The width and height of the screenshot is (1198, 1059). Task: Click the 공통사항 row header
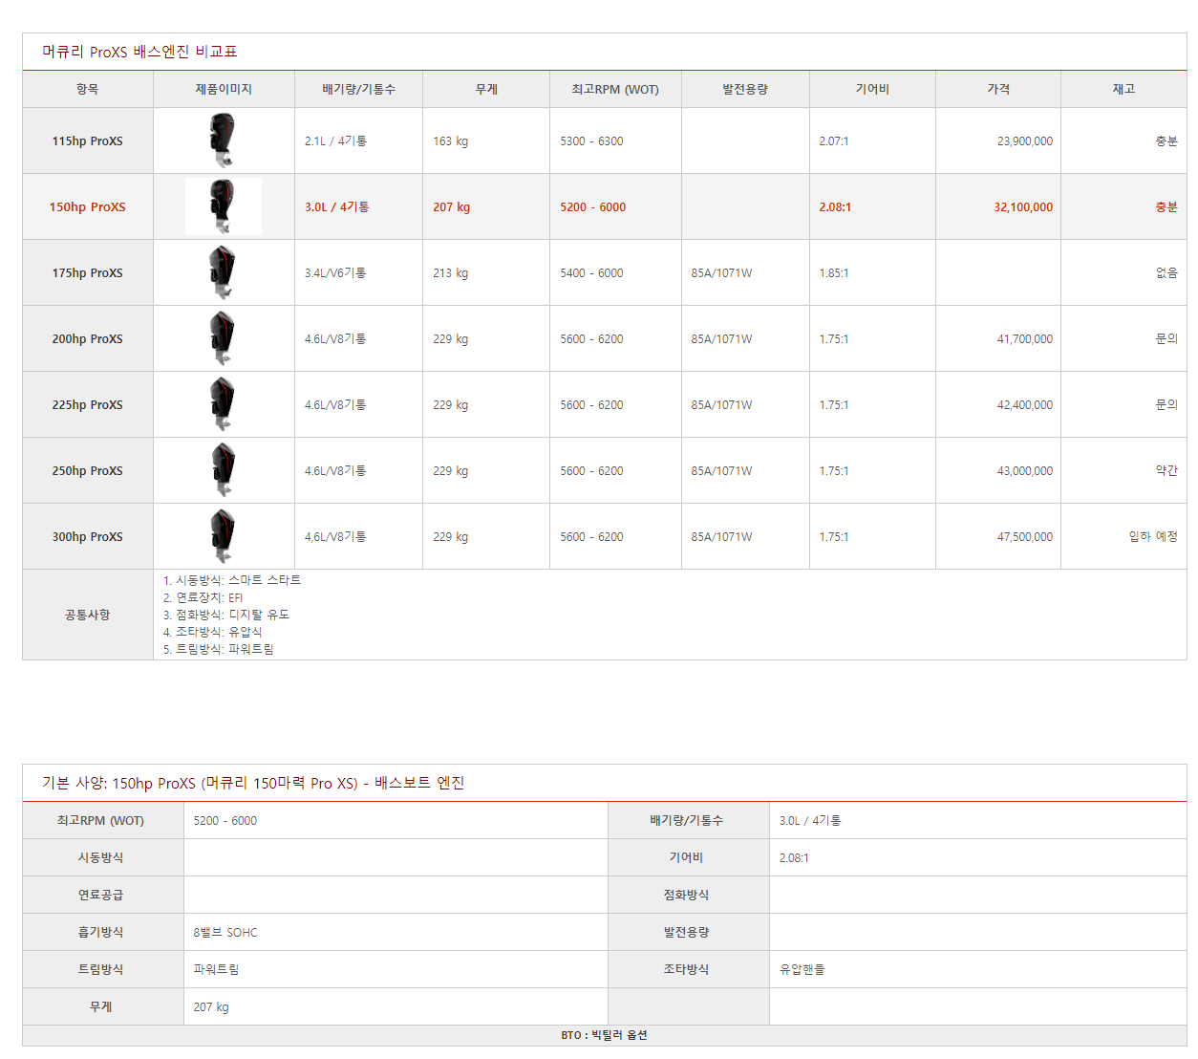[88, 615]
